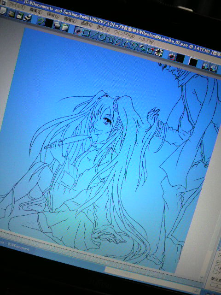This screenshot has width=221, height=295.
Task: Click the green Undo arrow icon
Action: [x=40, y=21]
